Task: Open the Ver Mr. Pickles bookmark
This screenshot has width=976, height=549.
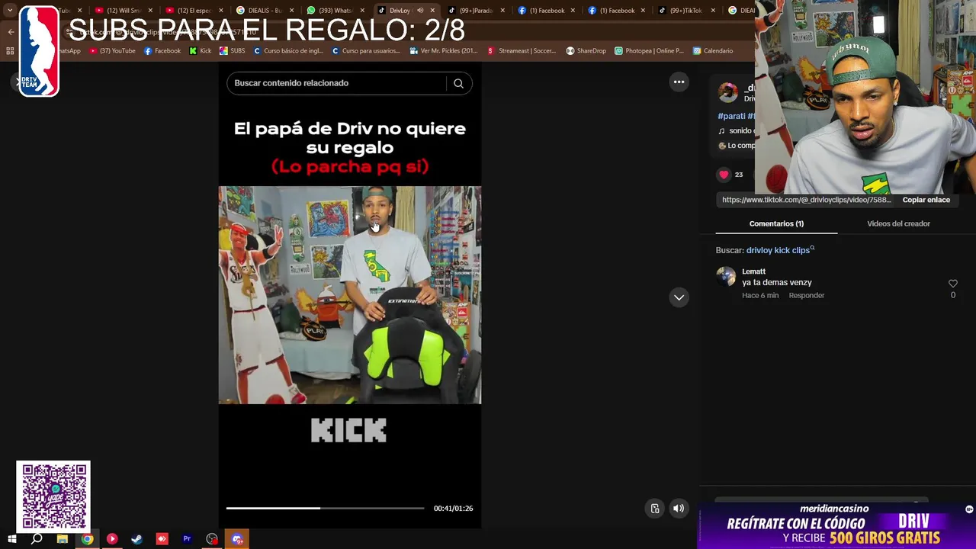Action: pos(444,51)
